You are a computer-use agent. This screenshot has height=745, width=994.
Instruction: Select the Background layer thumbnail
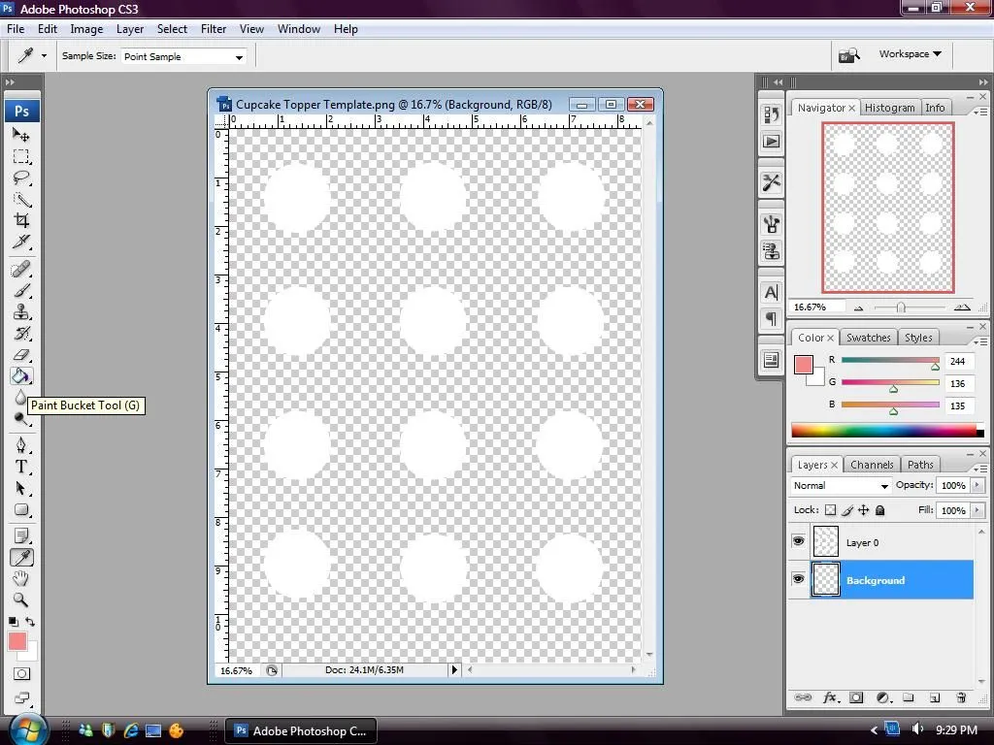[x=826, y=580]
